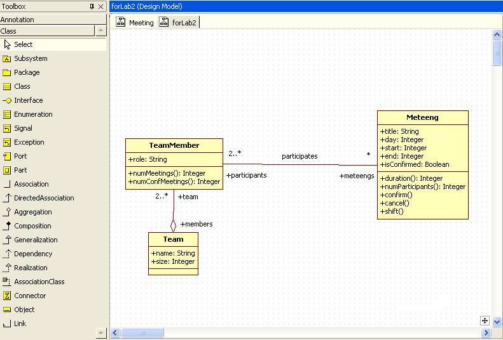Choose the Enumeration tool icon
The height and width of the screenshot is (340, 503).
click(7, 115)
